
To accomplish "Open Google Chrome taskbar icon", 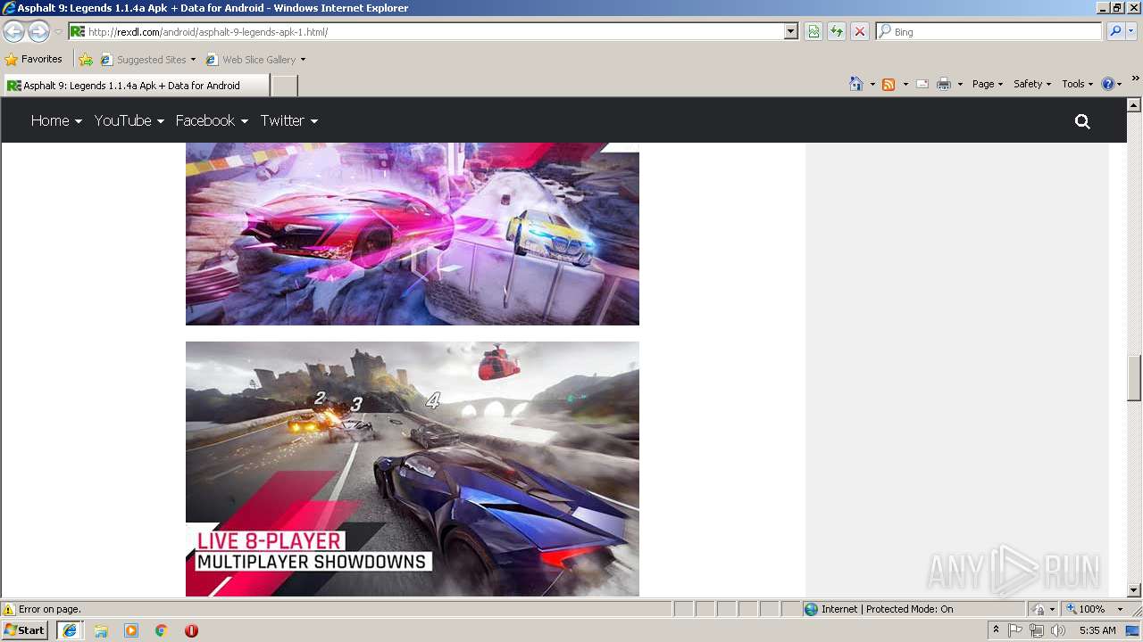I will (x=162, y=630).
